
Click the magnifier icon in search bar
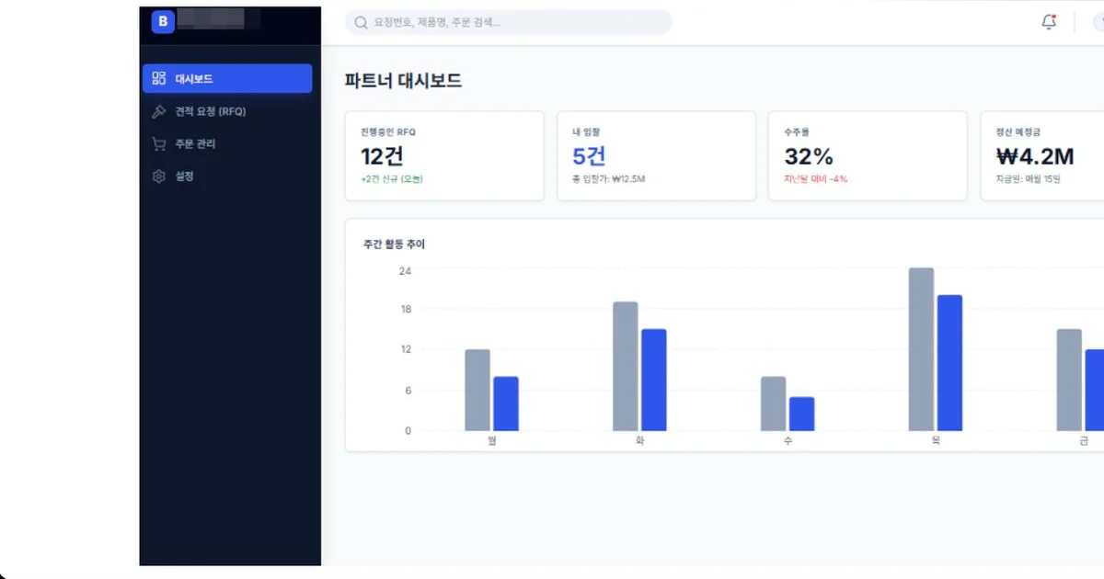pos(362,22)
